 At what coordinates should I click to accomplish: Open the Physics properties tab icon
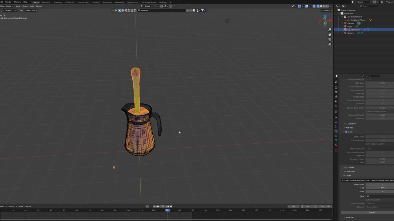(336, 131)
